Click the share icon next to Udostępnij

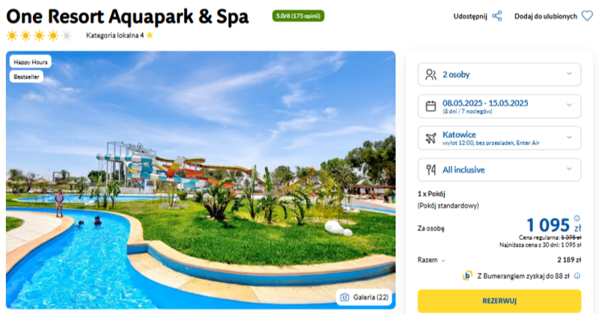[x=497, y=16]
